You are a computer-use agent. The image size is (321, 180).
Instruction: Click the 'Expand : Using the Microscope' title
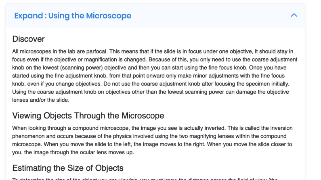pos(73,16)
